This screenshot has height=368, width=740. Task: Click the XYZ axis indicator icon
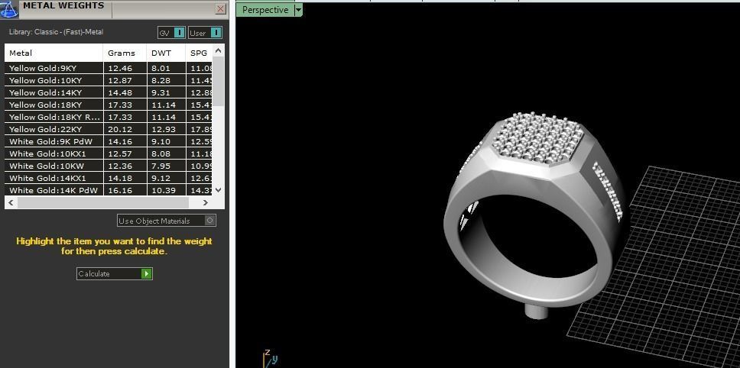269,357
